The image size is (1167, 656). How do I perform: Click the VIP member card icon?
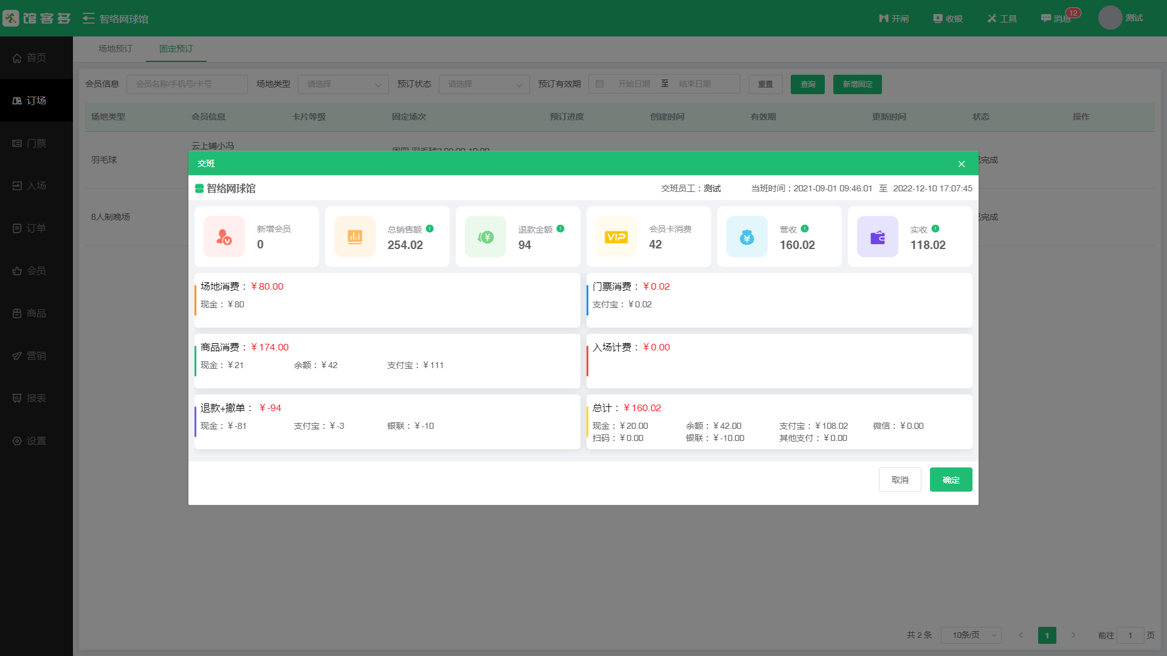[616, 237]
